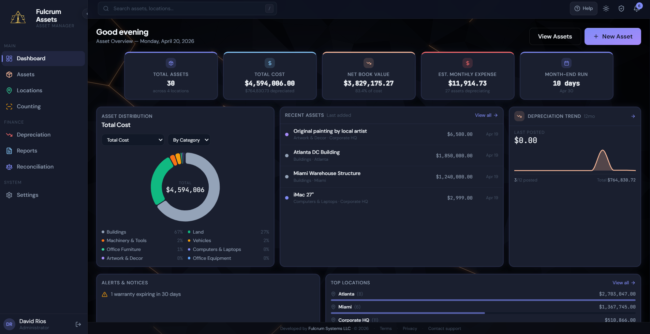Select the Reconciliation scales icon
The height and width of the screenshot is (334, 650).
click(9, 166)
